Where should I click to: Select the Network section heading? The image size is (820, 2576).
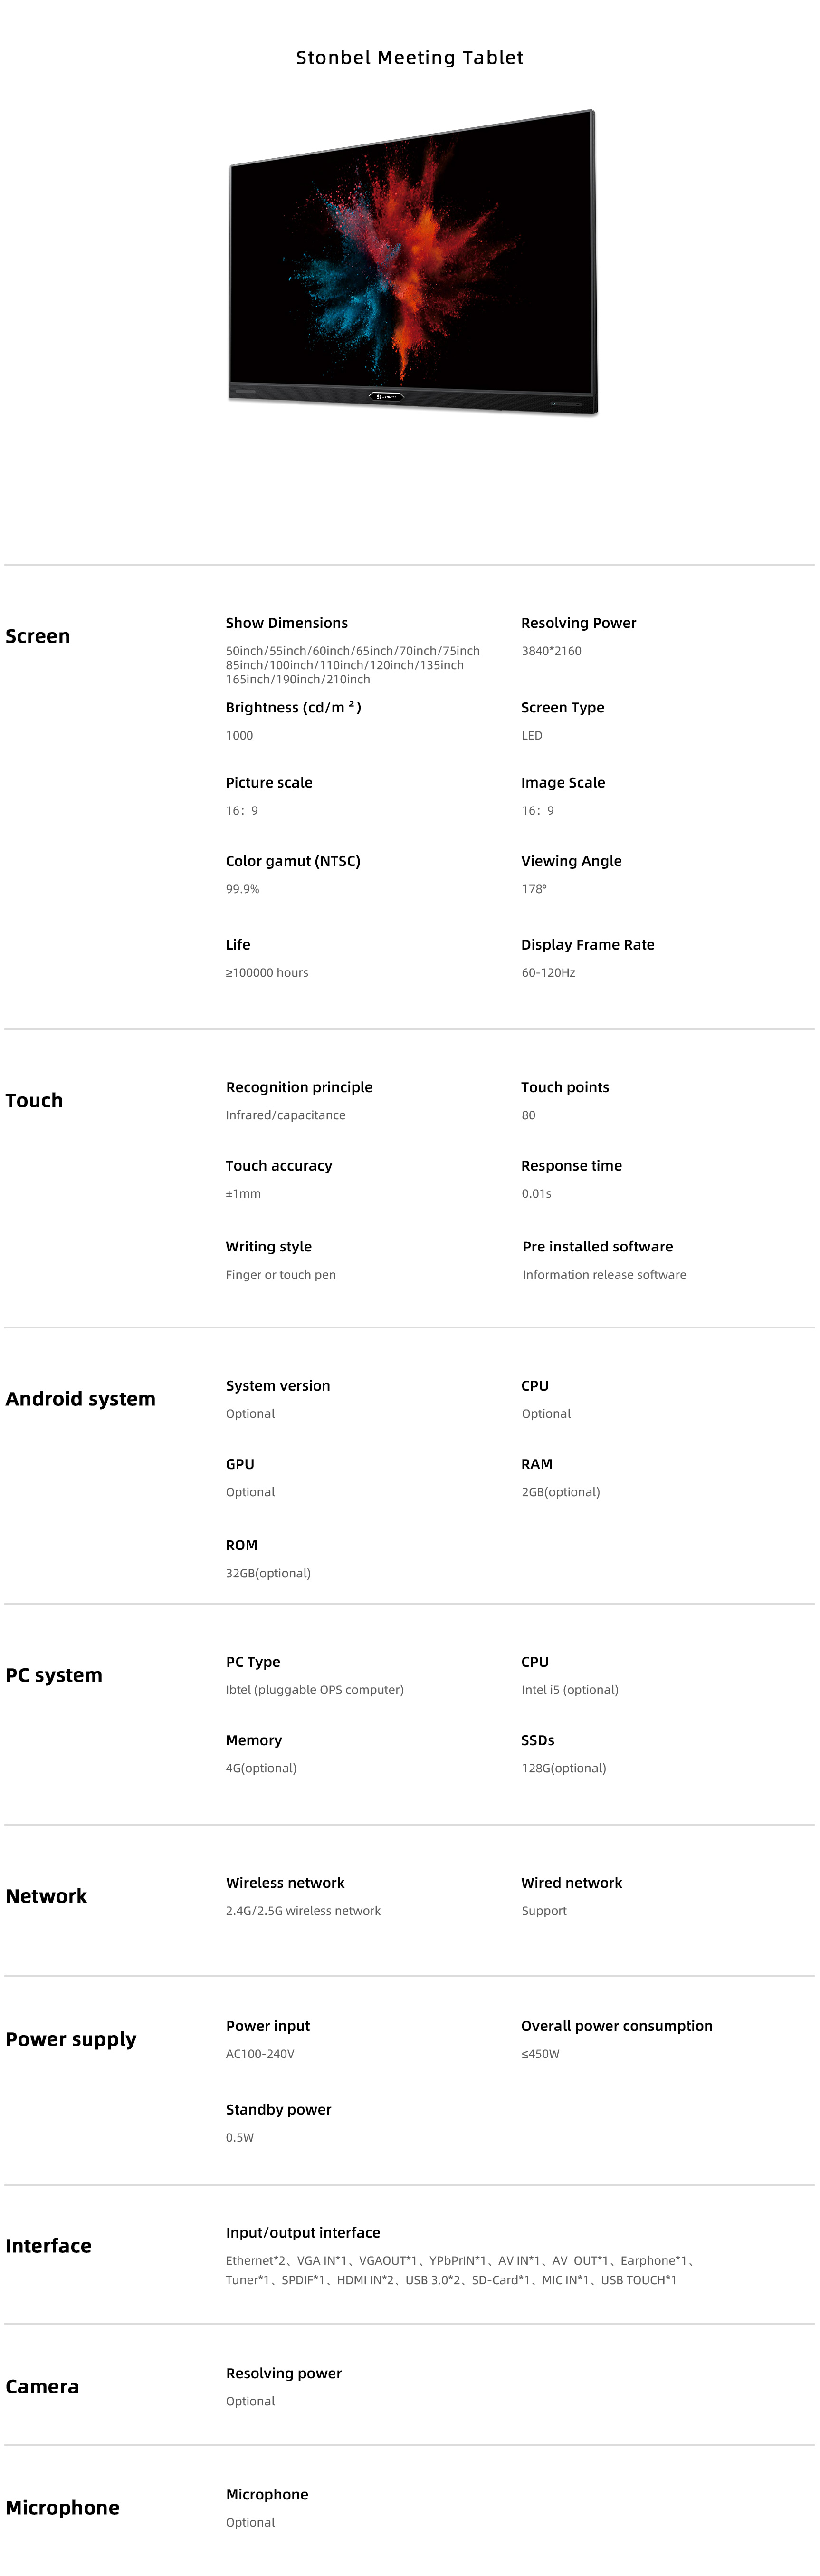pyautogui.click(x=46, y=1896)
